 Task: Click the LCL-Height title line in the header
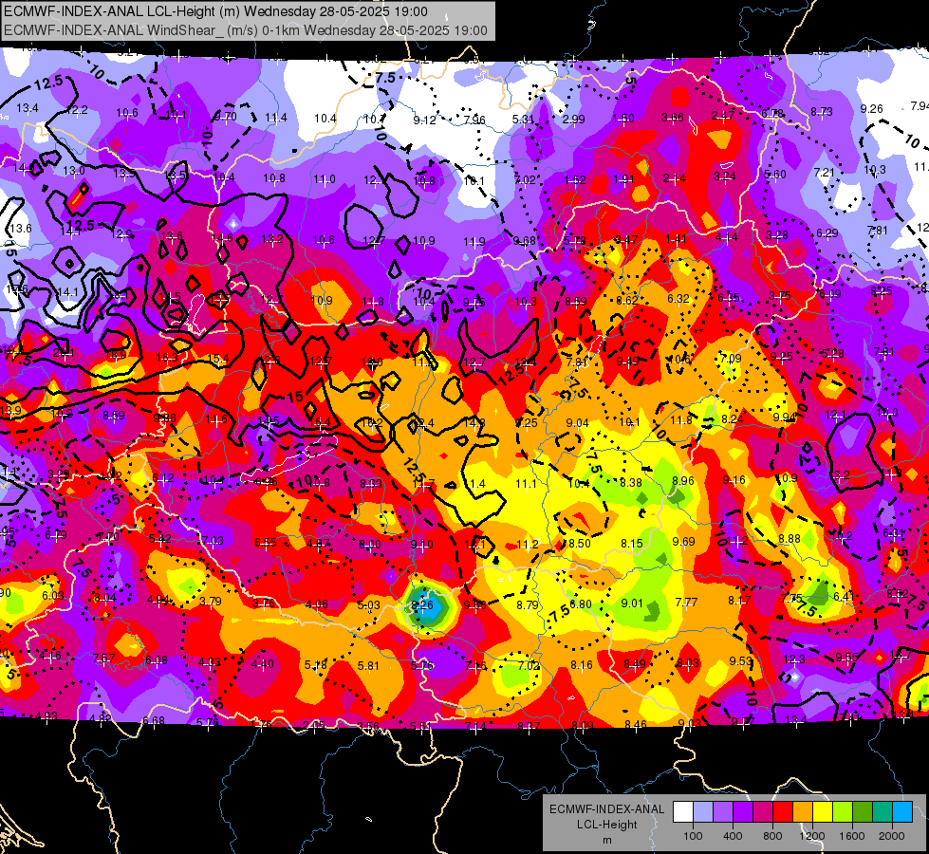coord(215,11)
